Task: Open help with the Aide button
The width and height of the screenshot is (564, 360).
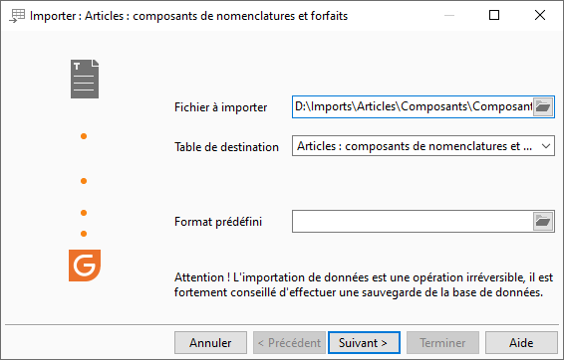Action: click(x=521, y=343)
